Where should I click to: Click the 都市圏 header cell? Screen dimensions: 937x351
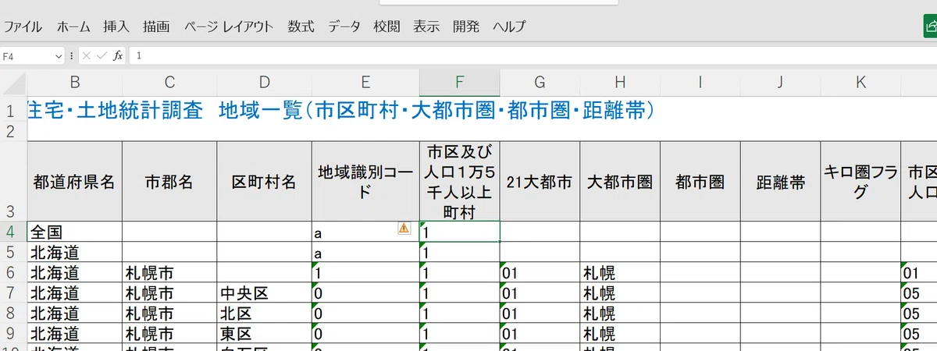point(700,182)
